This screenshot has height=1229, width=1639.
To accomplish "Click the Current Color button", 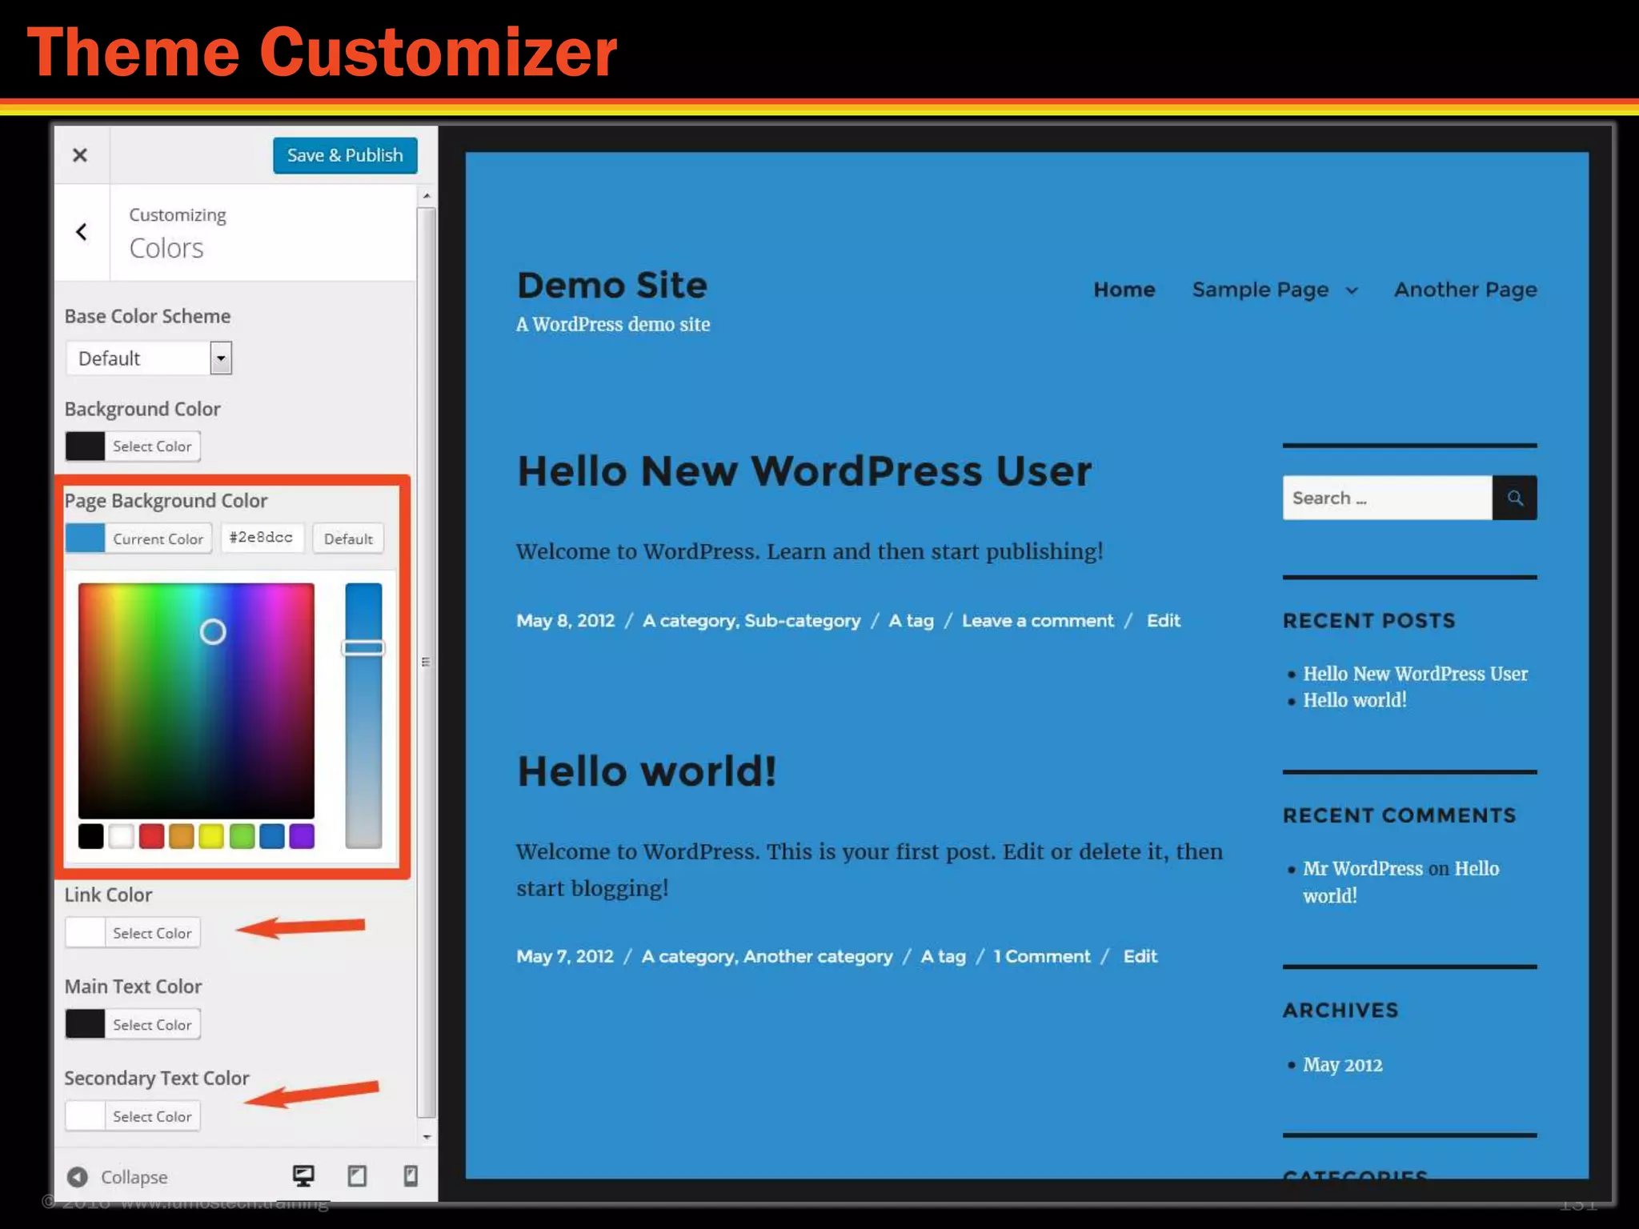I will click(158, 538).
